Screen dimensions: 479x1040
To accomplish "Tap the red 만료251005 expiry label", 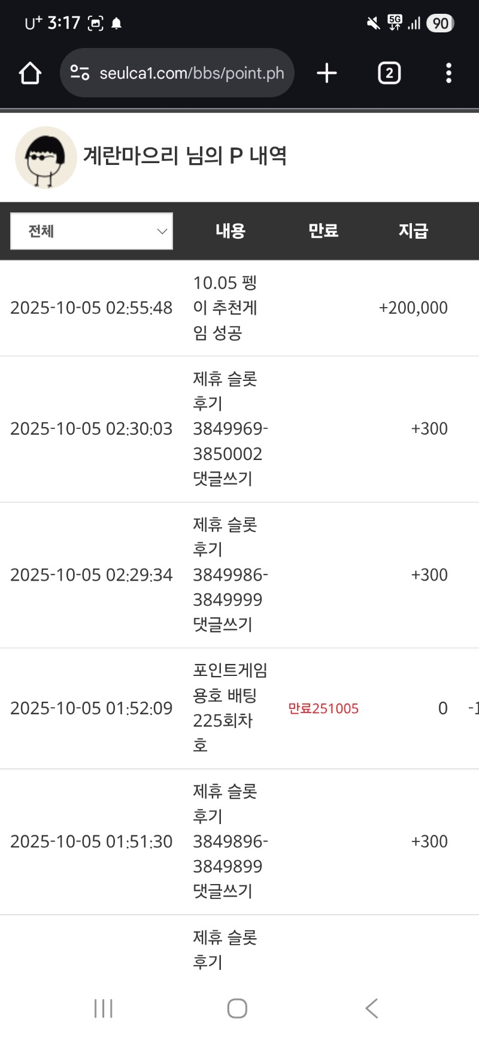I will pyautogui.click(x=323, y=708).
